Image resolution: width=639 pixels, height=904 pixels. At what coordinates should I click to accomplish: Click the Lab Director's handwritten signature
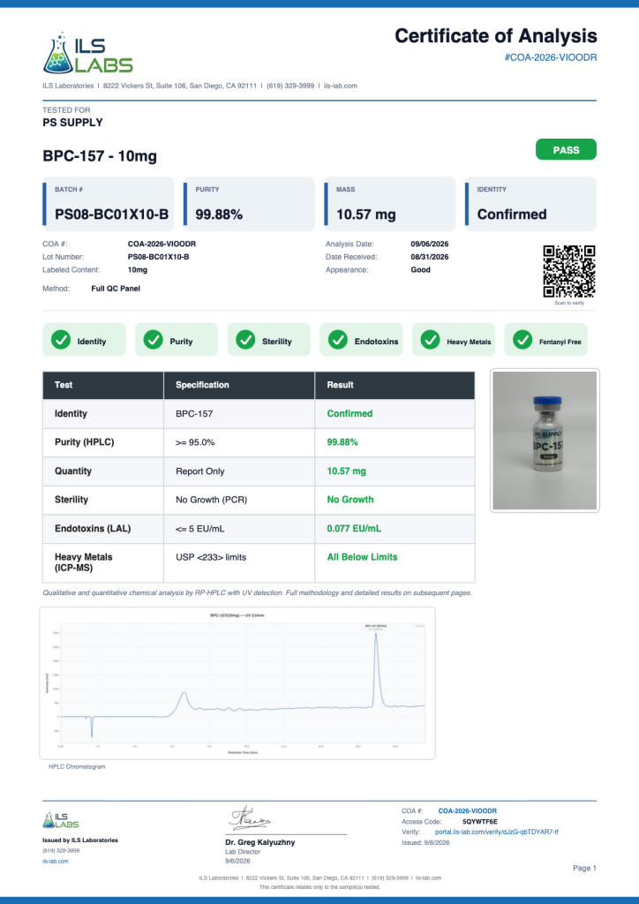click(x=250, y=817)
